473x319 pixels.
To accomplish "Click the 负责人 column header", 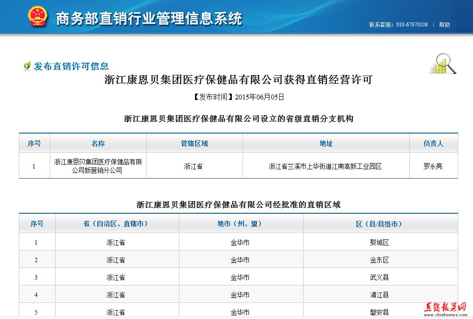I will (434, 143).
